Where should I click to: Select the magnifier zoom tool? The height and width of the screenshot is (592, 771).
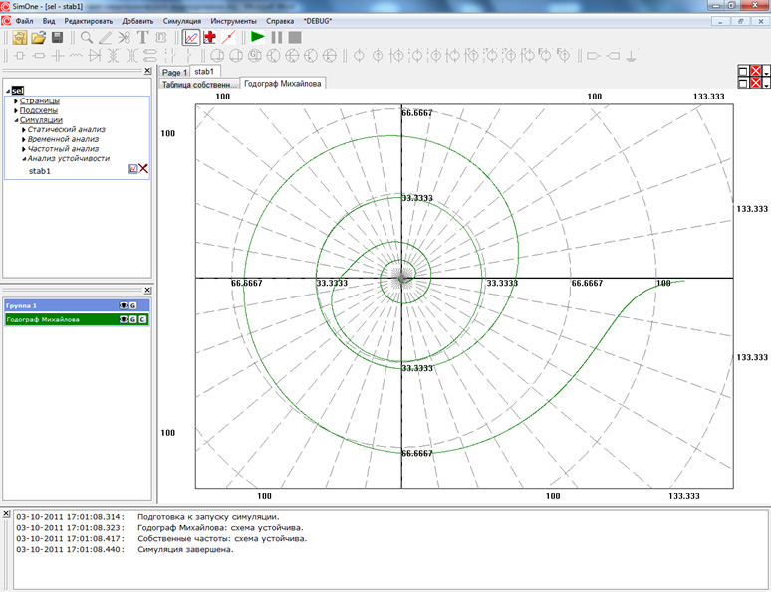click(87, 38)
